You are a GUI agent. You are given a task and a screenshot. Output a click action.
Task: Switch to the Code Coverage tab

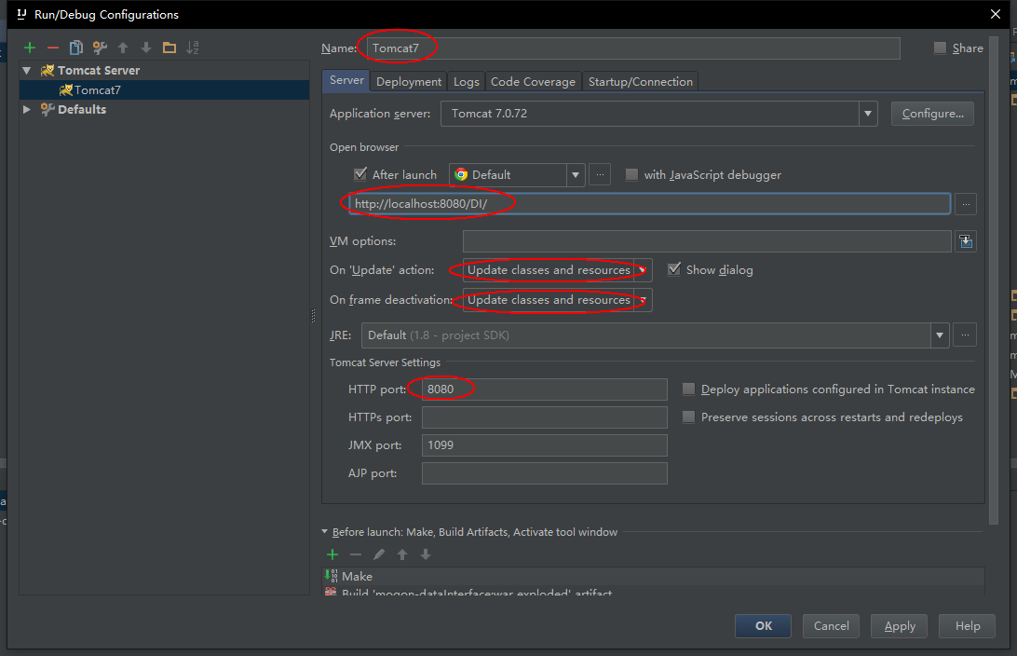coord(533,81)
